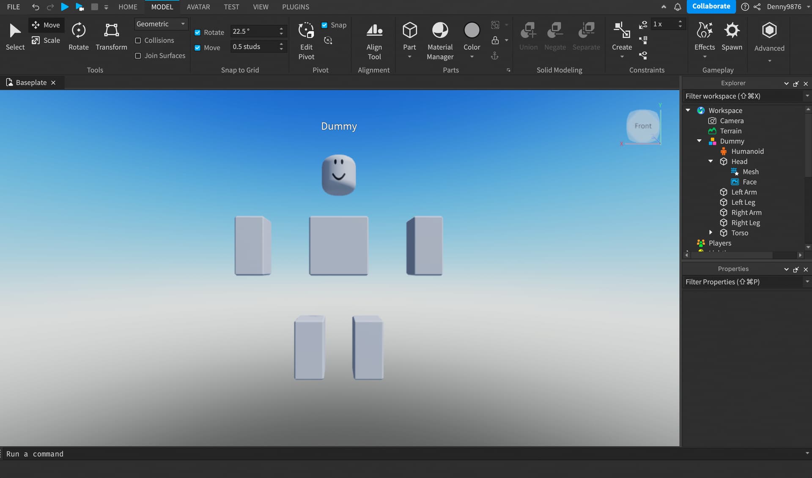
Task: Select Right Leg in the Explorer
Action: point(746,223)
